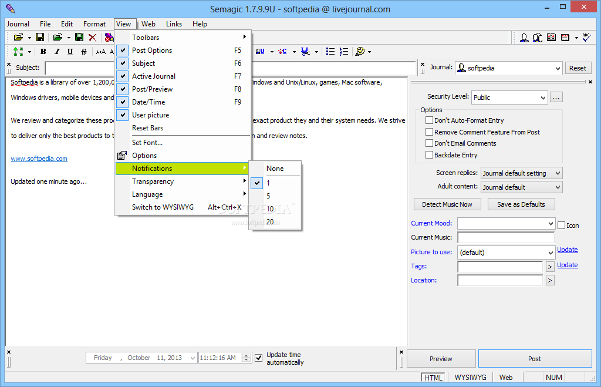Click the blue LJ user tag icon
Screen dimensions: 601x387
pos(260,52)
